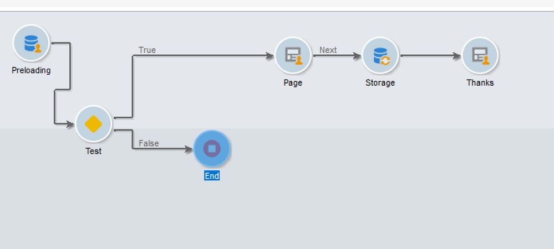Screen dimensions: 554x249
Task: Click the Test diamond node icon
Action: (x=94, y=124)
